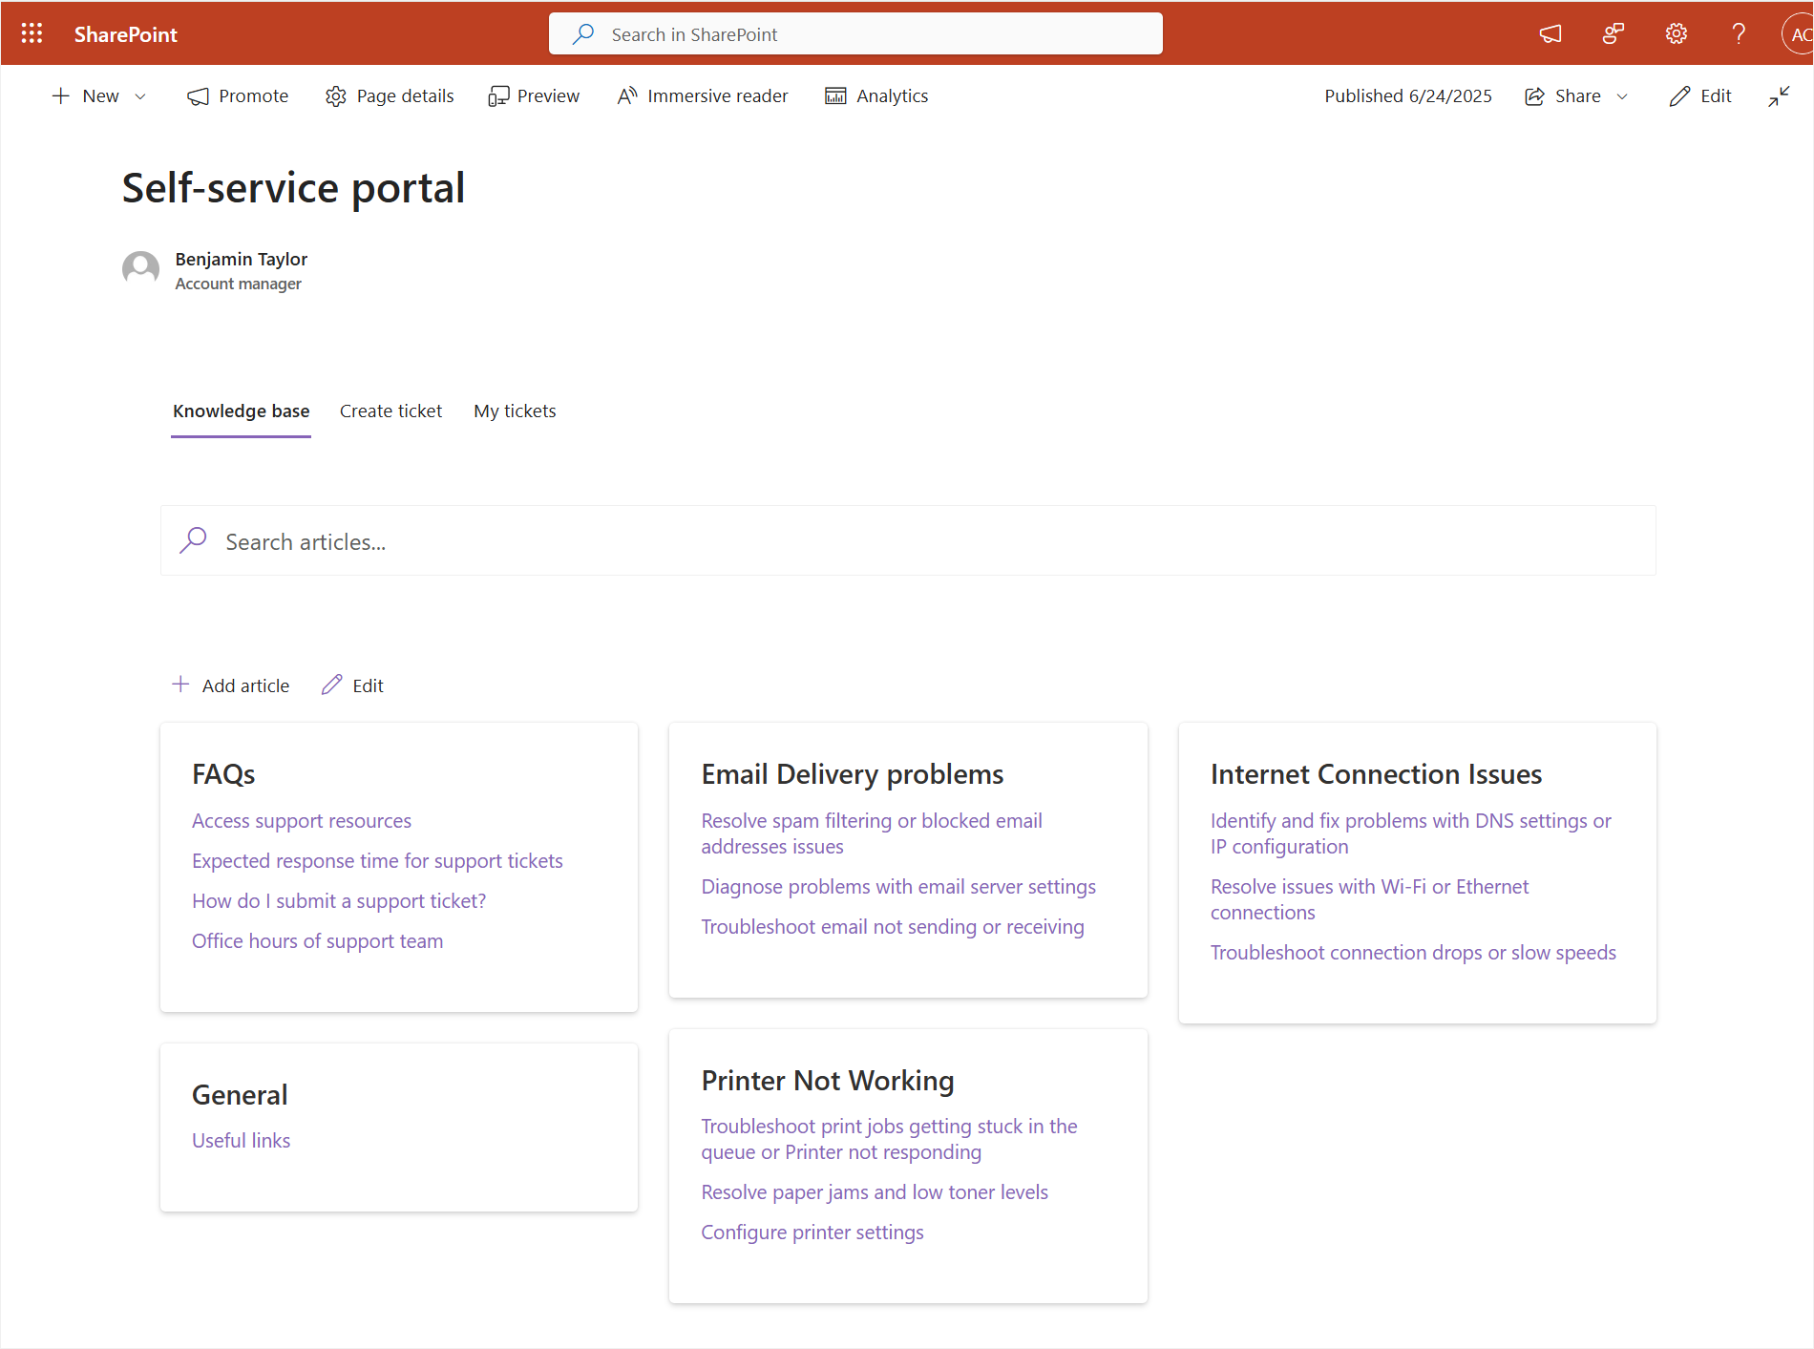
Task: Click the Page details gear icon
Action: [x=336, y=96]
